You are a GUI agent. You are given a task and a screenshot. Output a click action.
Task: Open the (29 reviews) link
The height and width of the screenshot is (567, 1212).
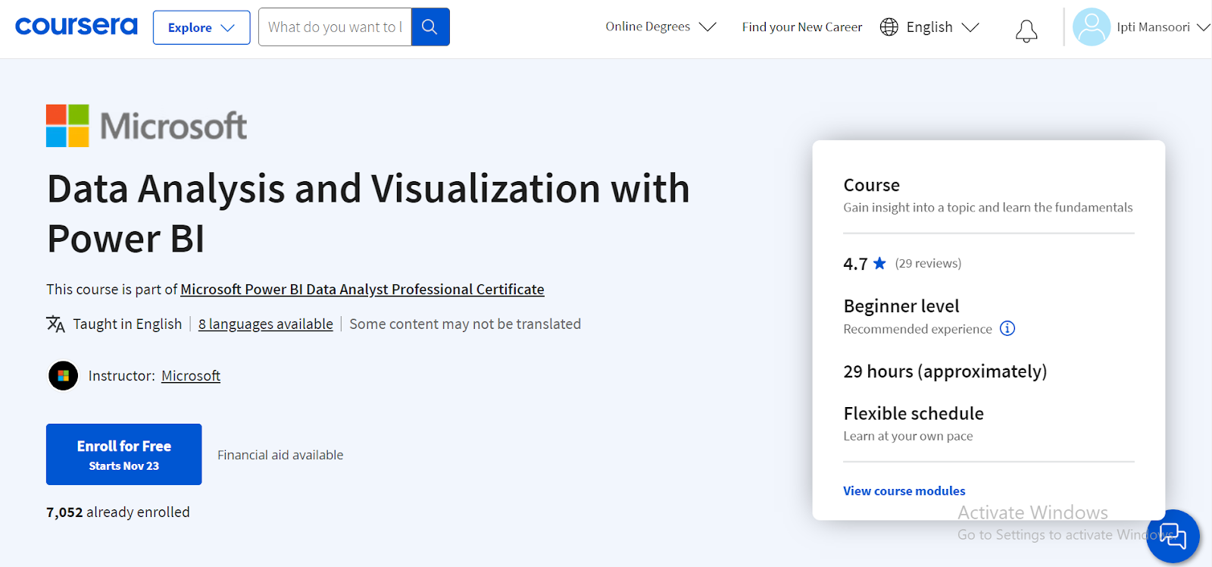(x=928, y=263)
